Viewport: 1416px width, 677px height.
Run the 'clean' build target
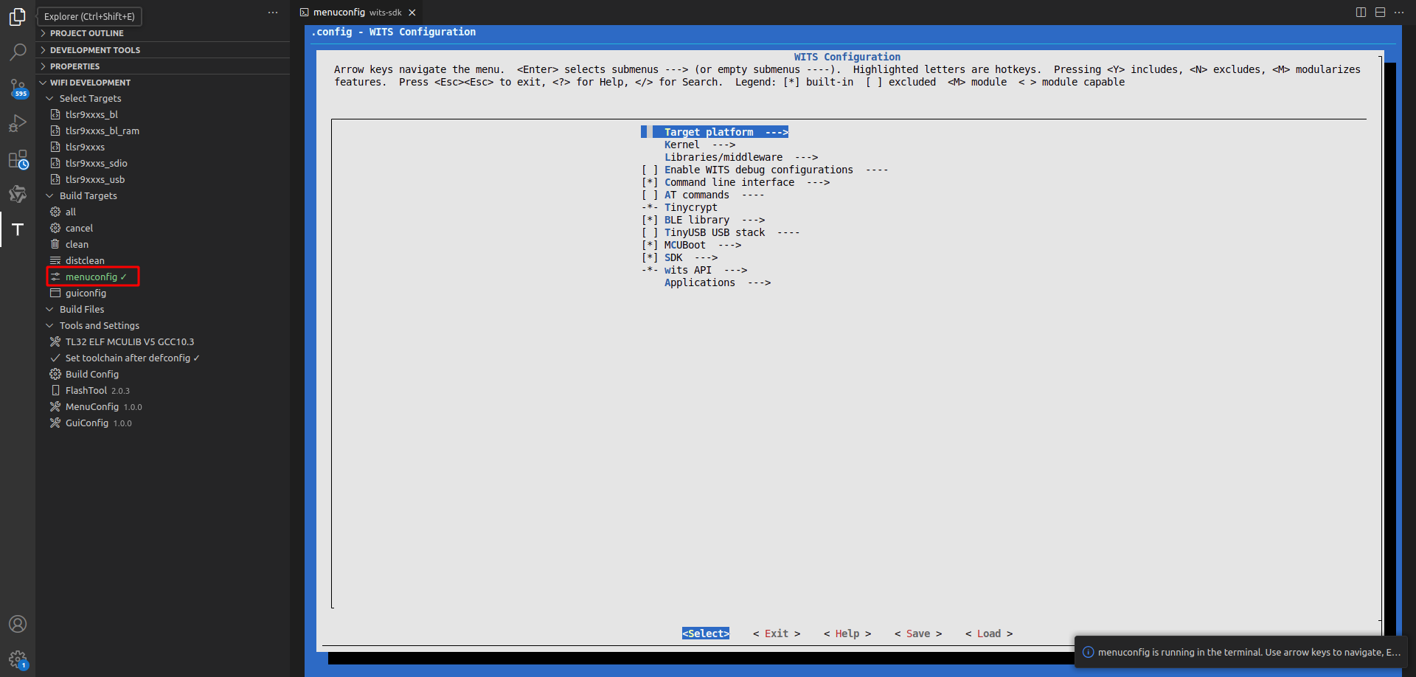click(77, 244)
